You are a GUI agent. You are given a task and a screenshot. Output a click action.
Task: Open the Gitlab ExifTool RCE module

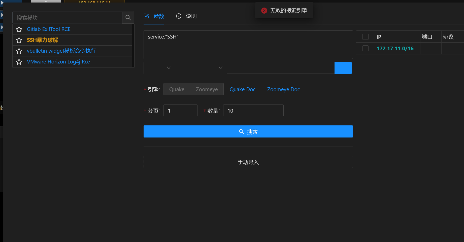(x=49, y=29)
